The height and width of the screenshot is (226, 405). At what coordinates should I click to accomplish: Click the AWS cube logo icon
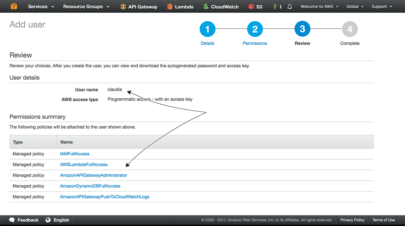(13, 6)
